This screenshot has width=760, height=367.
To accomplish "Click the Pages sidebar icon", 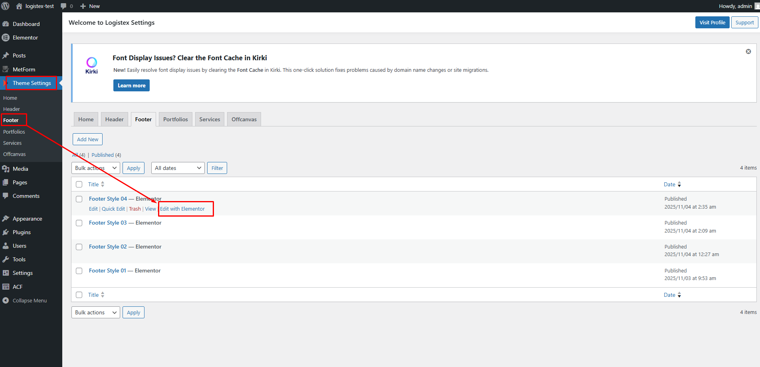I will (x=6, y=182).
